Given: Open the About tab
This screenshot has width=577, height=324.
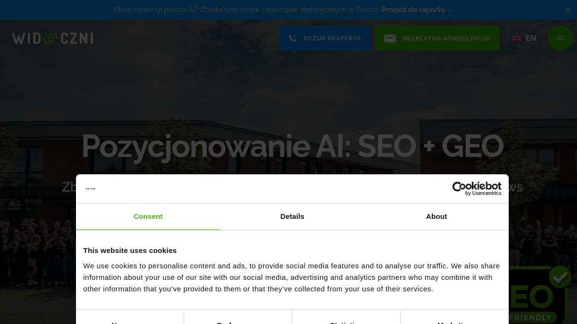Looking at the screenshot, I should [x=437, y=216].
